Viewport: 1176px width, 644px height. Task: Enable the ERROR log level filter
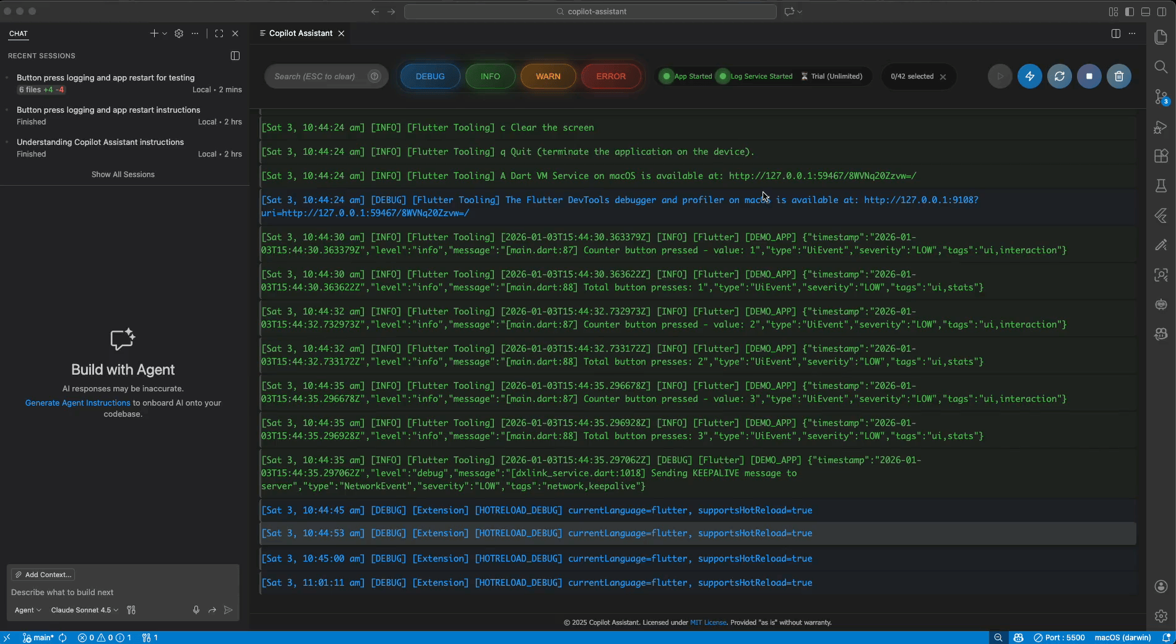[611, 76]
